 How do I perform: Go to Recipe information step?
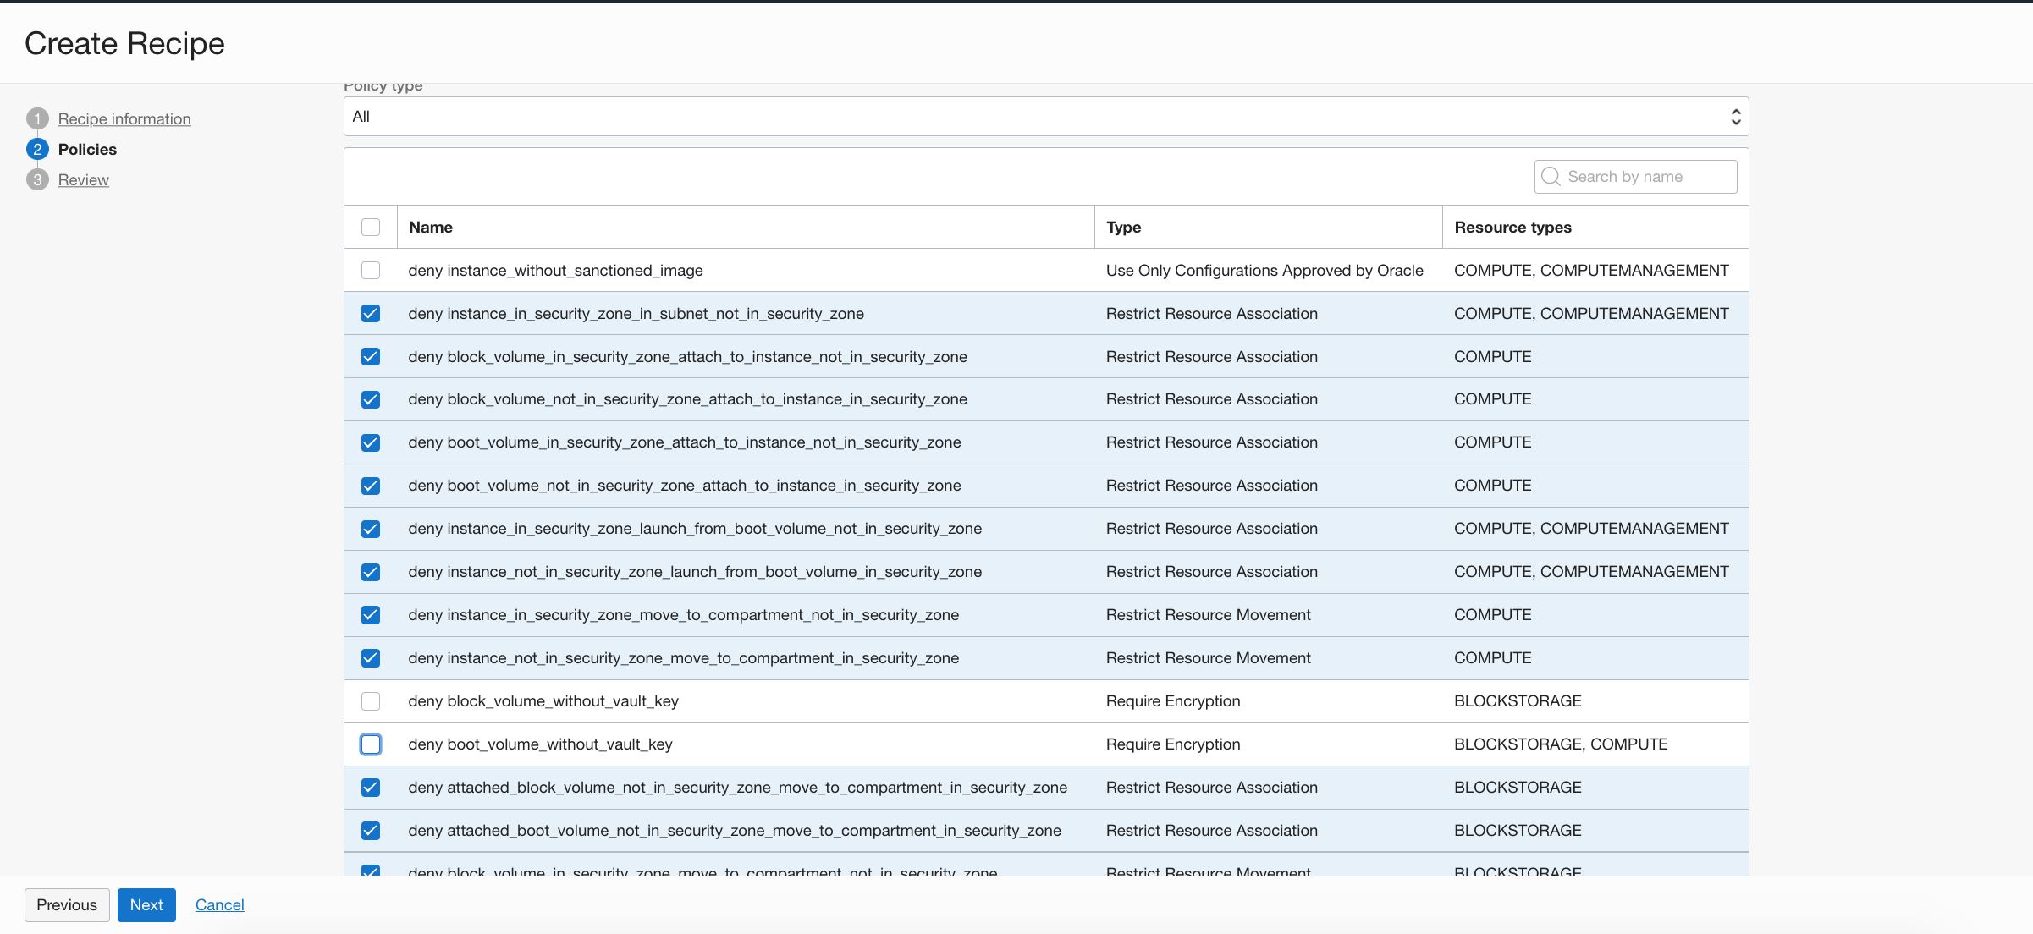click(124, 119)
